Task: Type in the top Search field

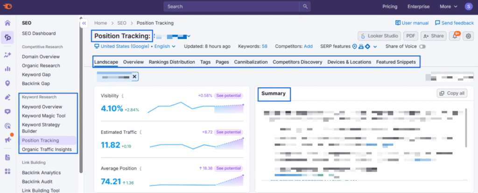Action: coord(231,7)
